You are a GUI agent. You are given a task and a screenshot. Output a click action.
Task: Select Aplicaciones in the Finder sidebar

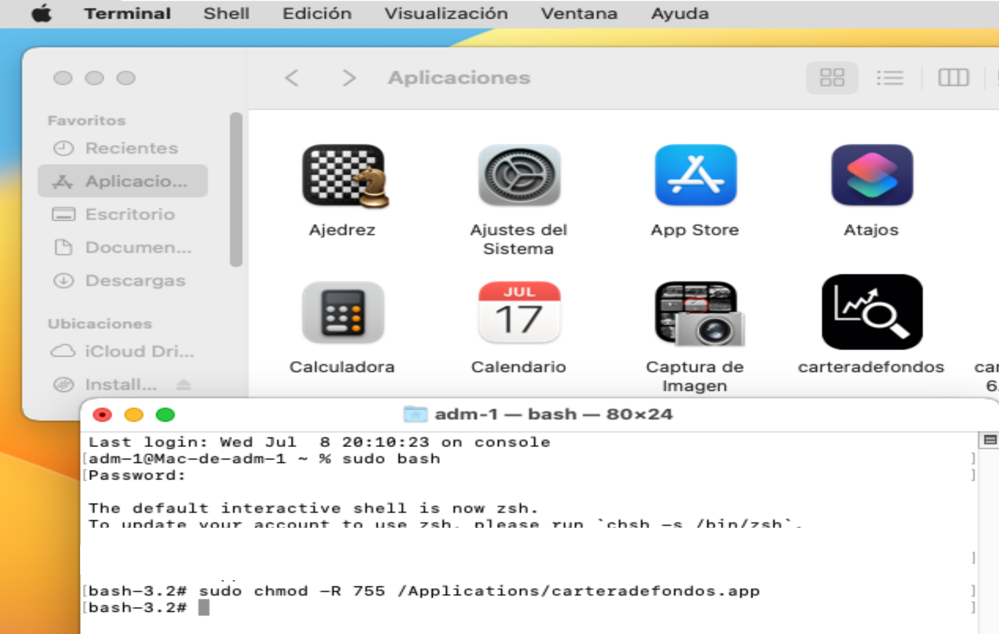(123, 181)
